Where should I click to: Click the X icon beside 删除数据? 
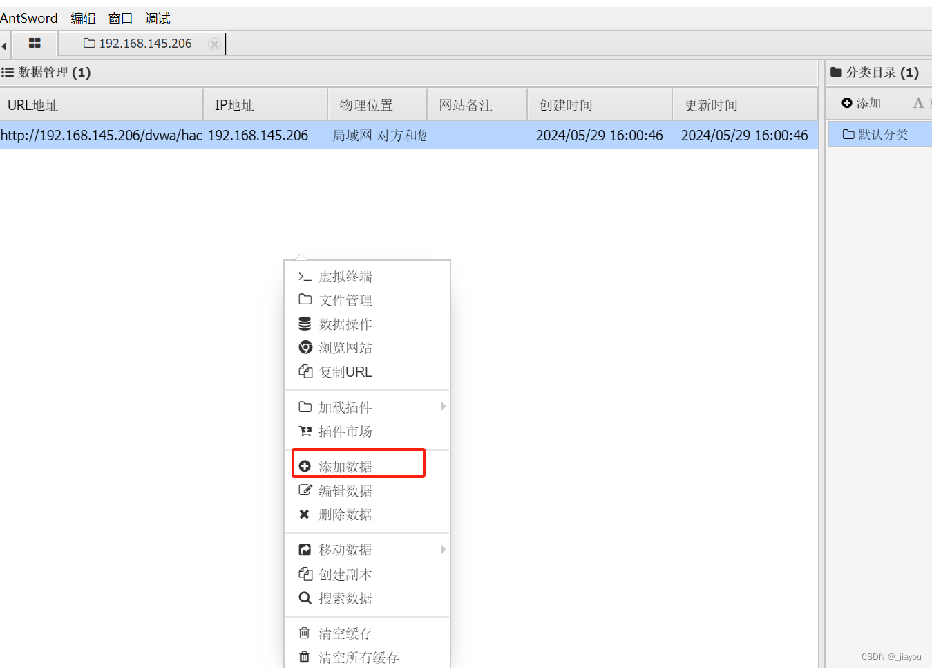point(304,514)
